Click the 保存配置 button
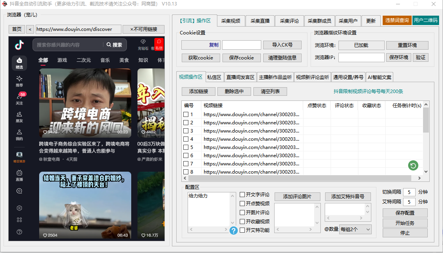 click(405, 213)
